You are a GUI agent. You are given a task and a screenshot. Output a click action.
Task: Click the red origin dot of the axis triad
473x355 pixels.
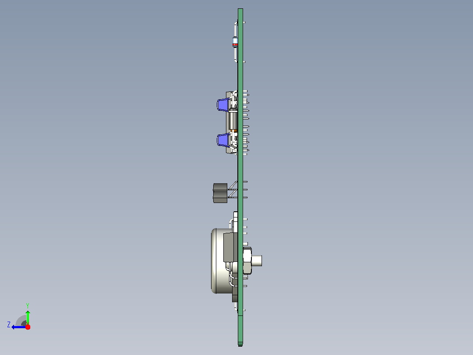[28, 327]
